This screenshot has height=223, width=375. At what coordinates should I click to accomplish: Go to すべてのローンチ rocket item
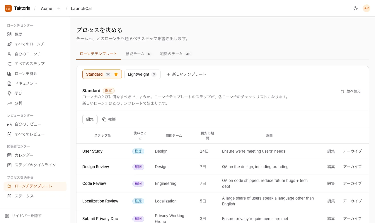coord(35,44)
